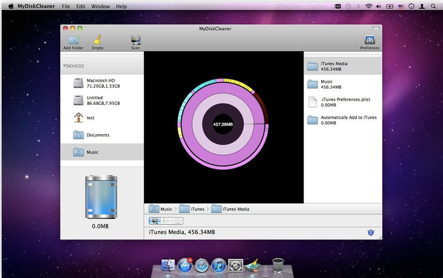Select Automatically Add to iTunes folder
This screenshot has width=443, height=278.
tap(343, 120)
